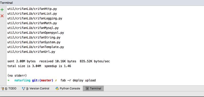Add a new terminal session with green plus

coord(2,10)
